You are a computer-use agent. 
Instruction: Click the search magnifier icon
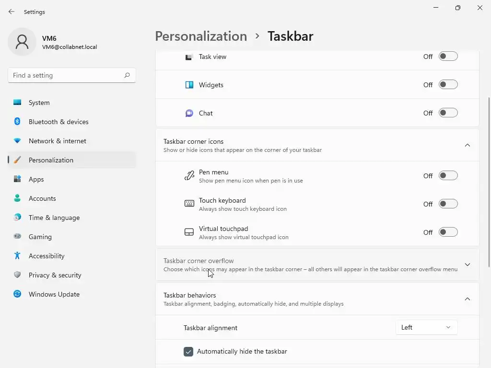coord(127,75)
